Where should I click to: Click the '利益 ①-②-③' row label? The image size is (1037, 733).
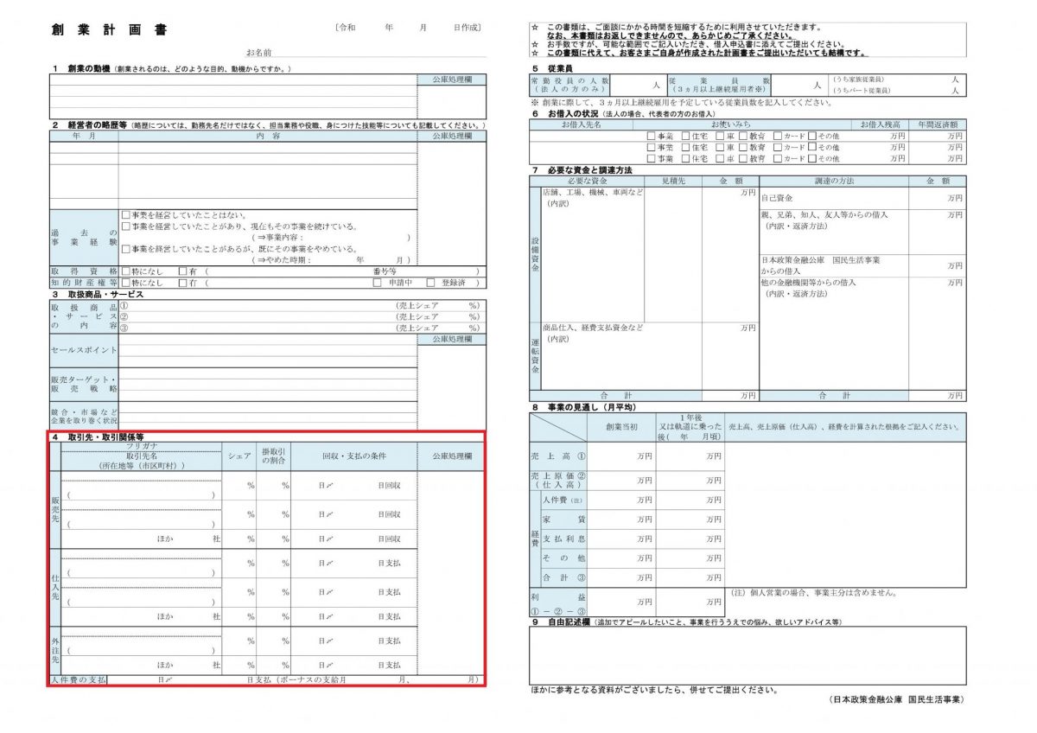557,602
